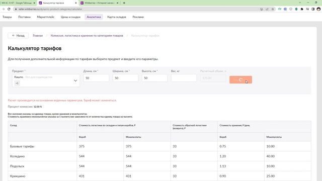
Task: Close the Wildberries Интернет-магазин tab
Action: [x=117, y=3]
